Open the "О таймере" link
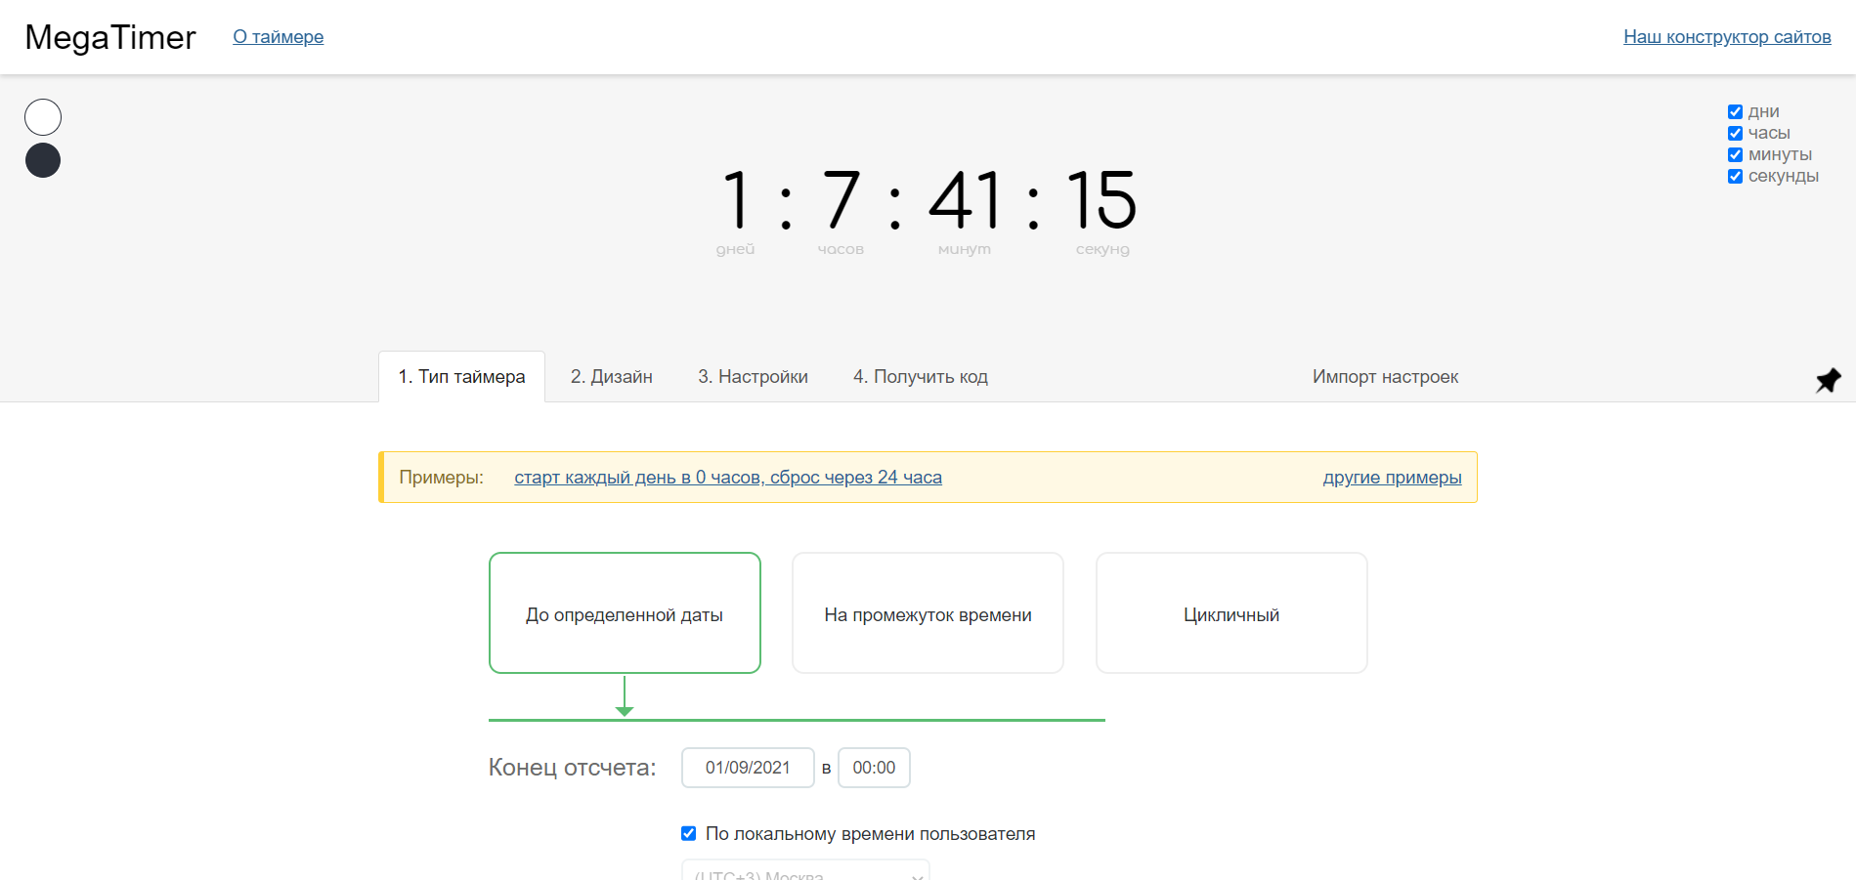Screen dimensions: 1856x880 tap(278, 37)
